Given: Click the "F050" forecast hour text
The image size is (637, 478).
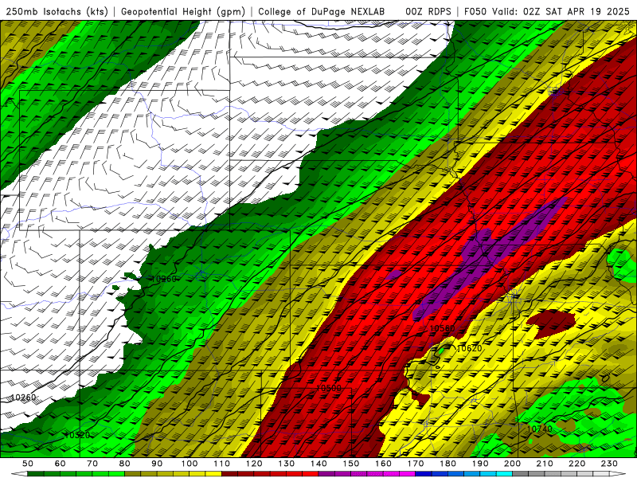Looking at the screenshot, I should pyautogui.click(x=475, y=12).
